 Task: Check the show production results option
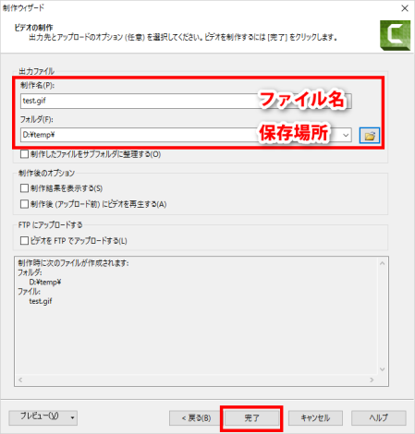(x=24, y=188)
